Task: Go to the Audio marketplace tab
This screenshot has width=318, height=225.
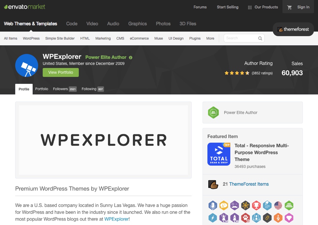Action: (113, 24)
